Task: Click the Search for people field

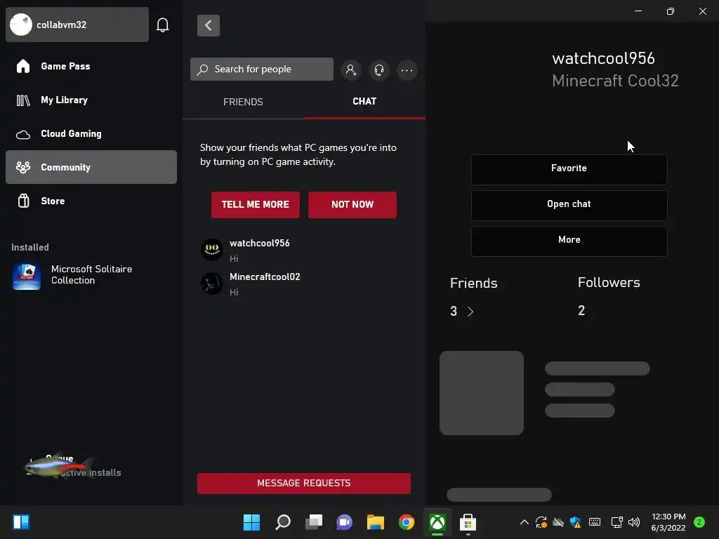Action: [262, 69]
